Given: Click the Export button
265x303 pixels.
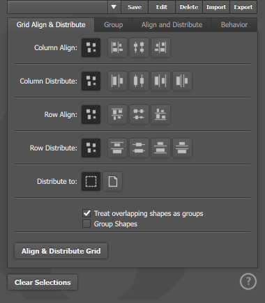Looking at the screenshot, I should click(x=243, y=7).
